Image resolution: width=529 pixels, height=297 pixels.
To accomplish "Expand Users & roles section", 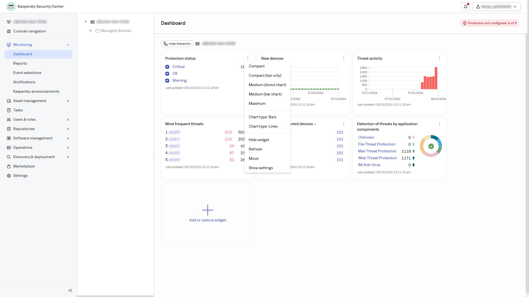I will pyautogui.click(x=68, y=120).
